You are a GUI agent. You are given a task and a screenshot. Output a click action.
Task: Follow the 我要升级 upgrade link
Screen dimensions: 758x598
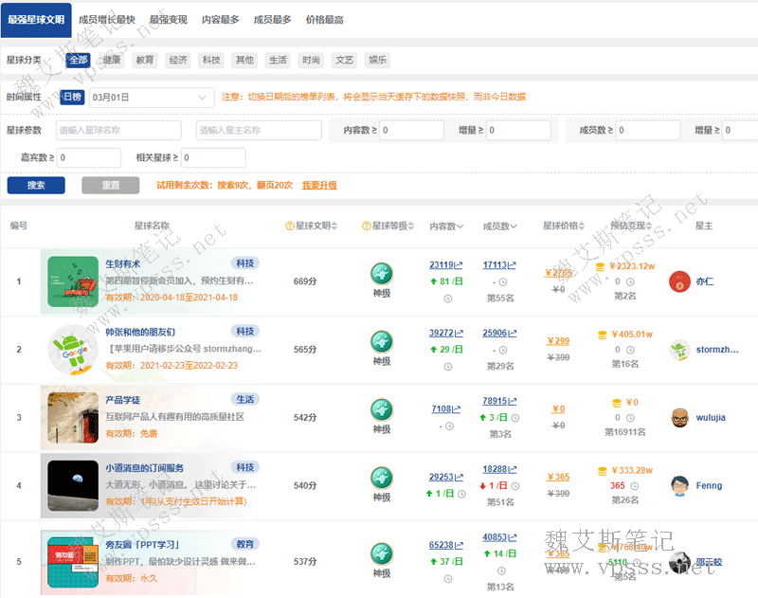(319, 186)
